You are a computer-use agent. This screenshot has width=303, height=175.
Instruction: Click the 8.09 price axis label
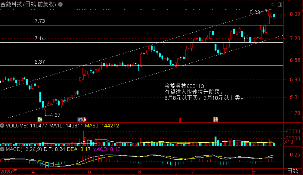click(x=295, y=14)
